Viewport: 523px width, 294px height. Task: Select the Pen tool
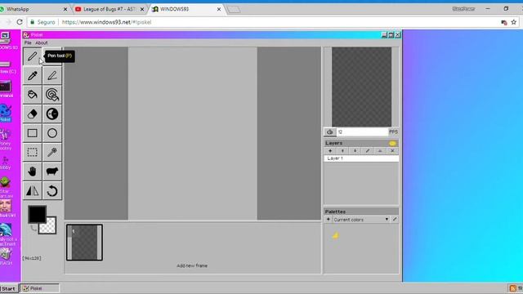33,56
